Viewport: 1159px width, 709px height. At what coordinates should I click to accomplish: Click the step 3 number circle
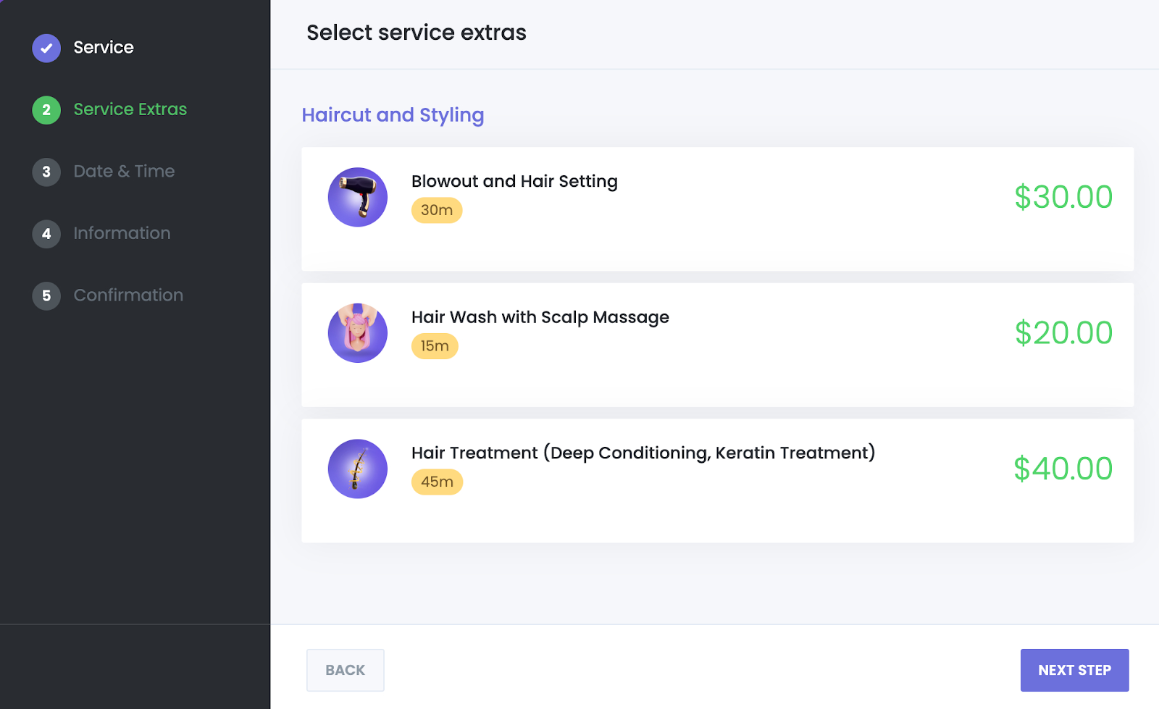click(x=46, y=172)
